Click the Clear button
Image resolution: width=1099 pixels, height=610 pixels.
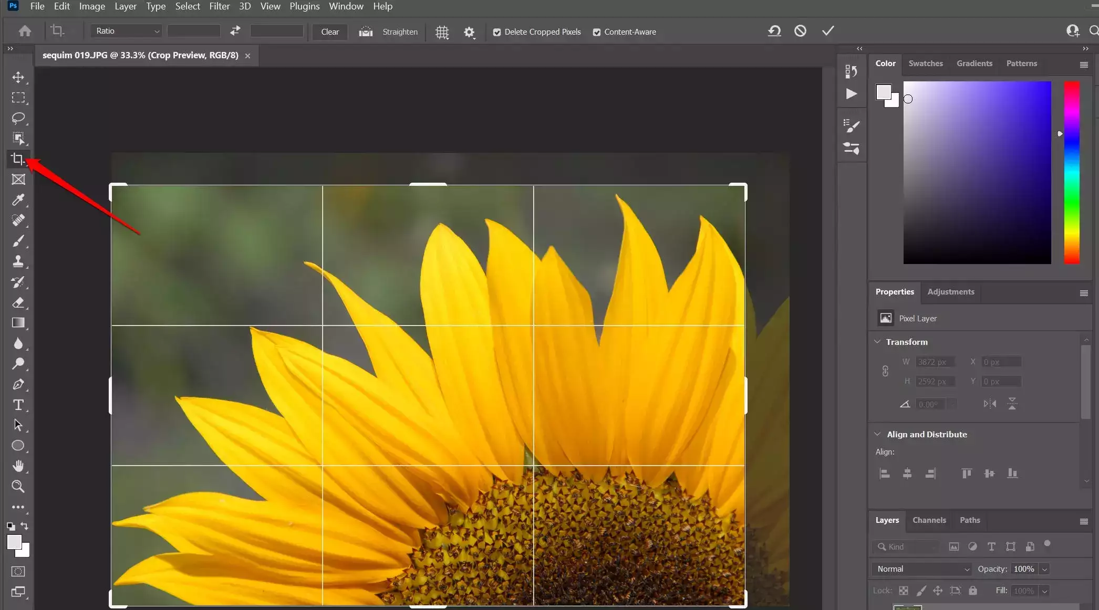[x=330, y=32]
